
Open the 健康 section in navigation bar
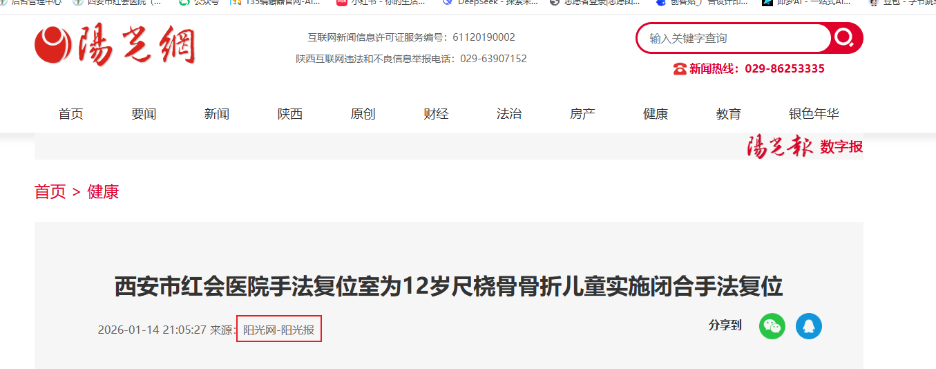click(656, 114)
